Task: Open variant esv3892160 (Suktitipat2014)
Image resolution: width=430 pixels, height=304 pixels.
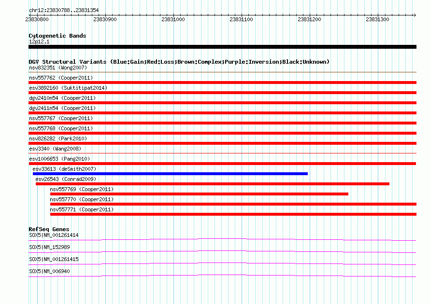Action: coord(68,88)
